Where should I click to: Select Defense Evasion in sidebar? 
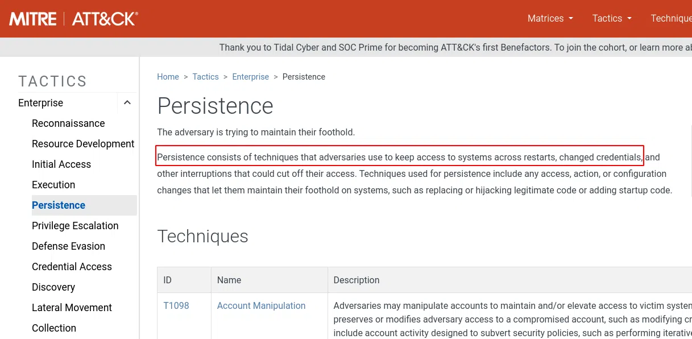pyautogui.click(x=68, y=246)
